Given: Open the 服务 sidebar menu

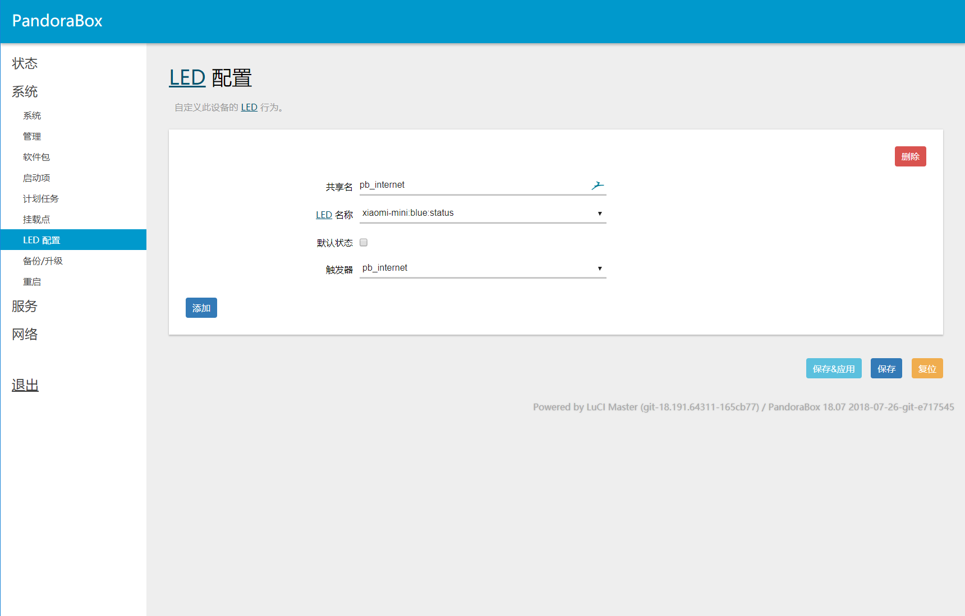Looking at the screenshot, I should 25,306.
